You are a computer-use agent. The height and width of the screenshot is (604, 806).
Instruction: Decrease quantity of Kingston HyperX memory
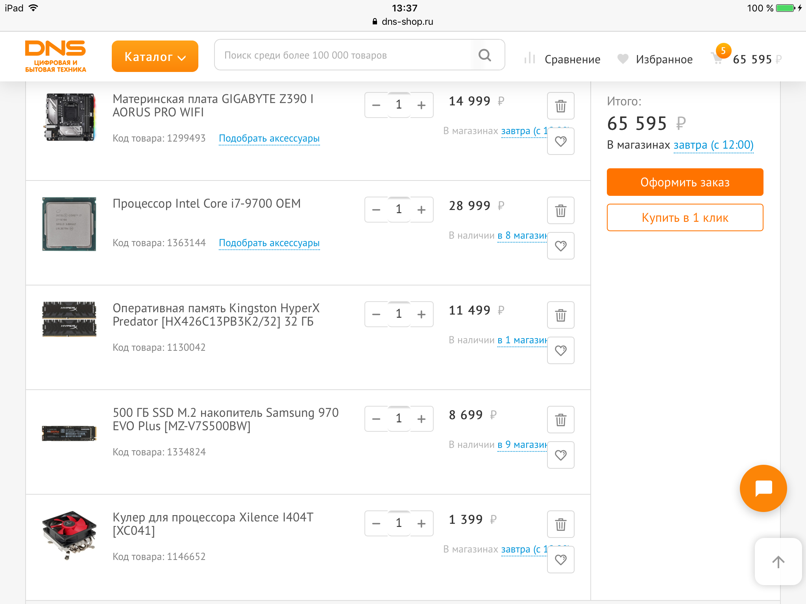pyautogui.click(x=376, y=315)
